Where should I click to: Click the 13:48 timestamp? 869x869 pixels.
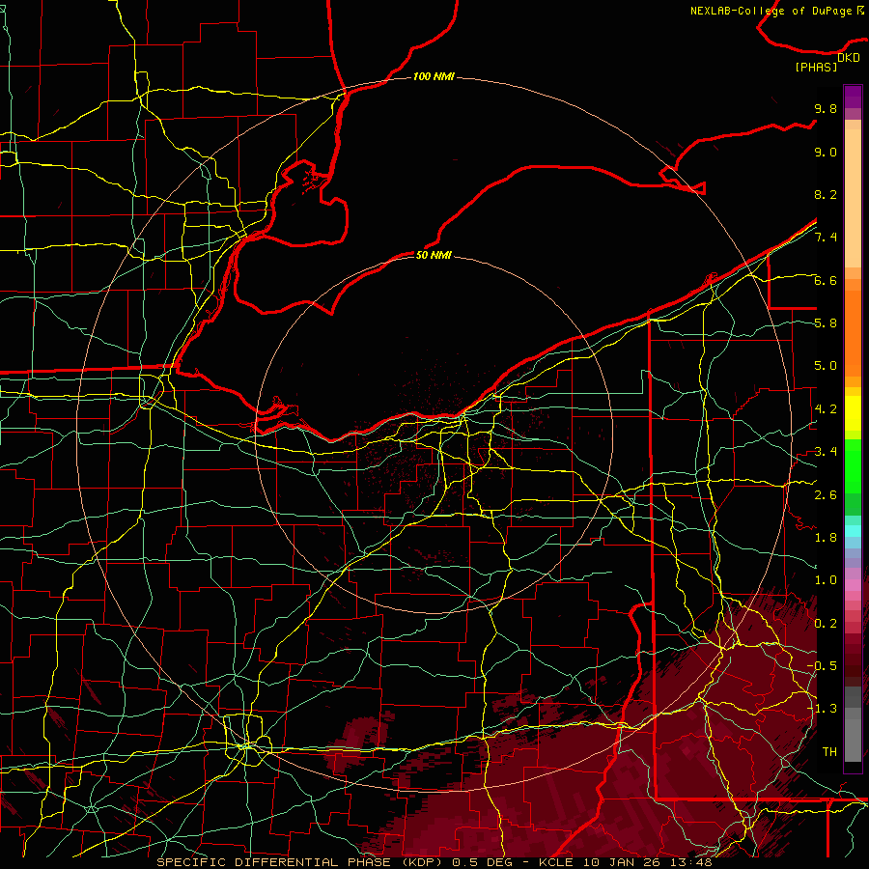[690, 862]
